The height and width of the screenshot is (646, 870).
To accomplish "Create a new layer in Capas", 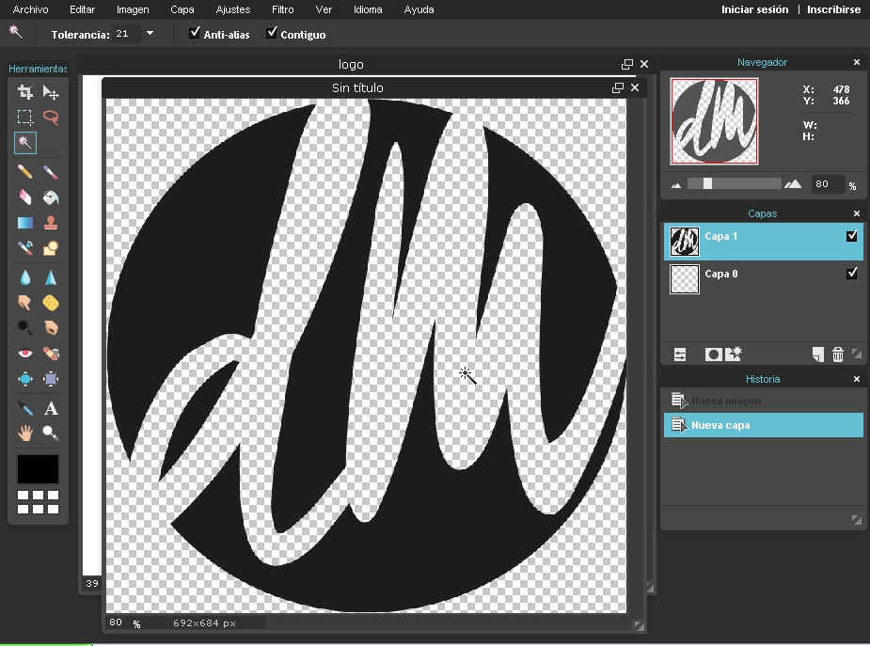I will (x=818, y=355).
